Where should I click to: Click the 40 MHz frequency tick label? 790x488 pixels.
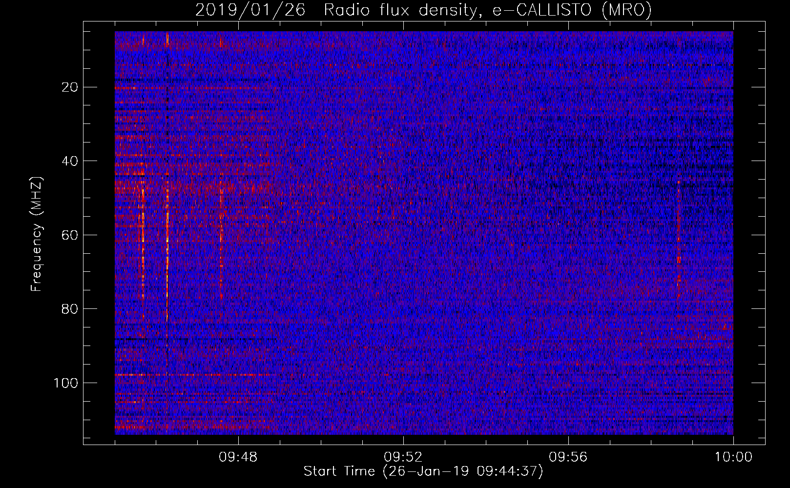click(x=70, y=161)
